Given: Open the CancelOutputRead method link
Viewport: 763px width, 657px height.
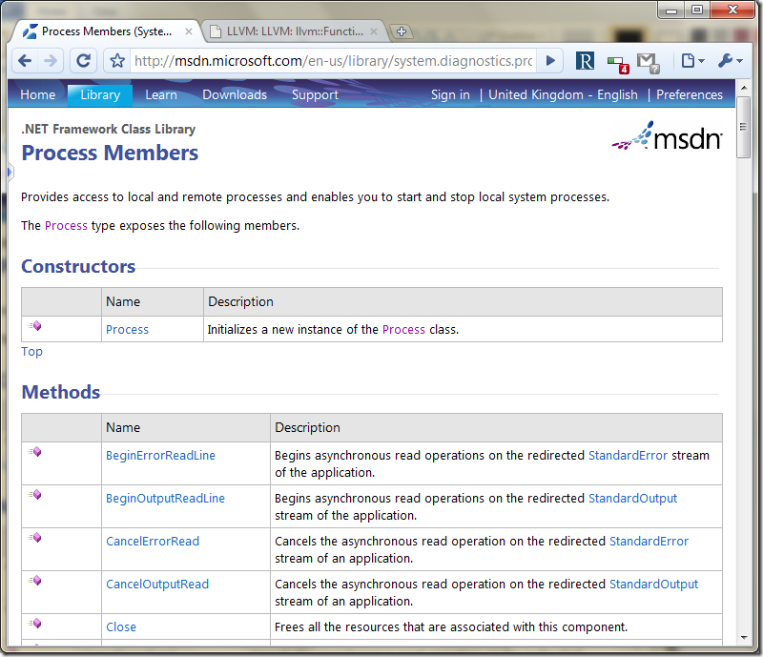Looking at the screenshot, I should click(x=157, y=584).
